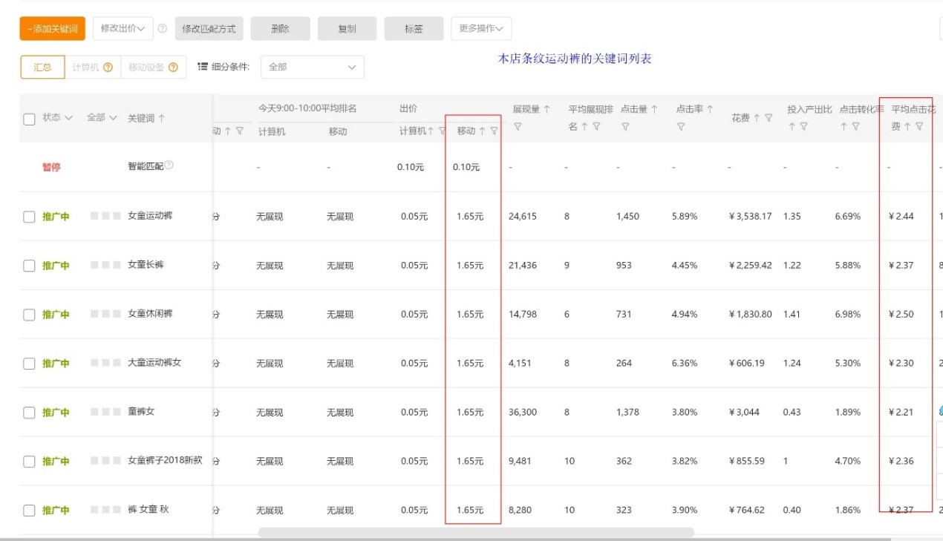943x541 pixels.
Task: Click the 裤 女童 秋 keyword
Action: tap(149, 510)
